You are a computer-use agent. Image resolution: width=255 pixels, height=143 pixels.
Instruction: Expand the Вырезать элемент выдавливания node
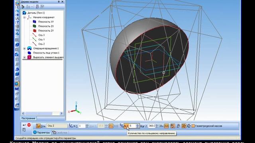[x=24, y=57]
